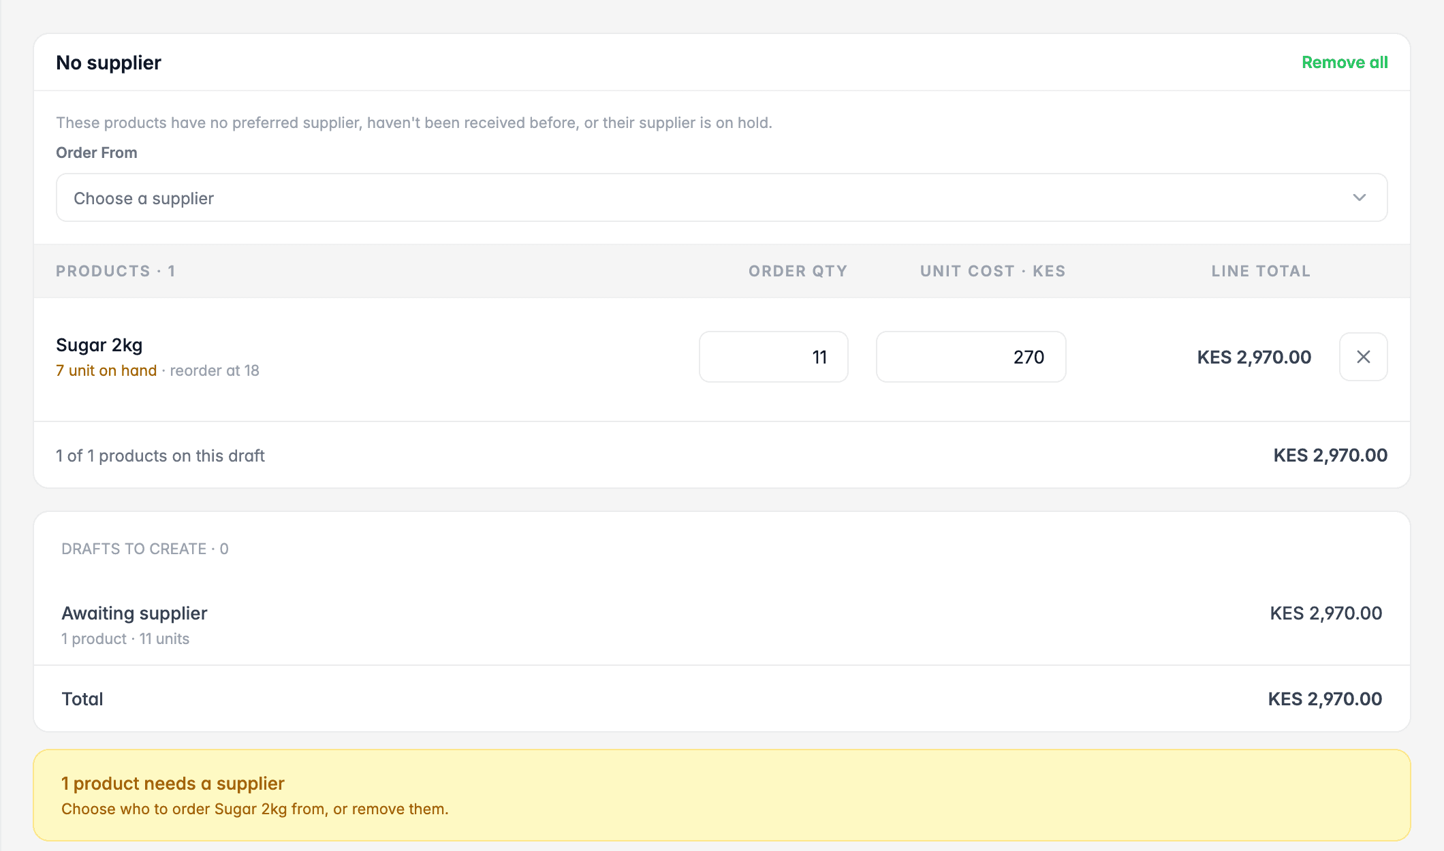1444x851 pixels.
Task: Select the Sugar 2kg product name
Action: (x=99, y=345)
